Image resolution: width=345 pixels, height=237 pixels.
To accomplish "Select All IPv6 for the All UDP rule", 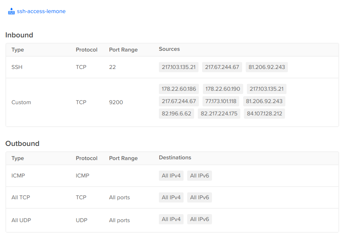I will pyautogui.click(x=199, y=219).
